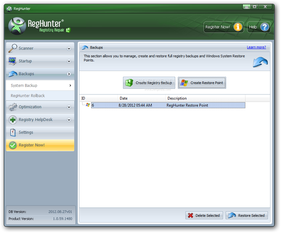The width and height of the screenshot is (281, 233).
Task: Click Delete Selected button
Action: point(204,215)
